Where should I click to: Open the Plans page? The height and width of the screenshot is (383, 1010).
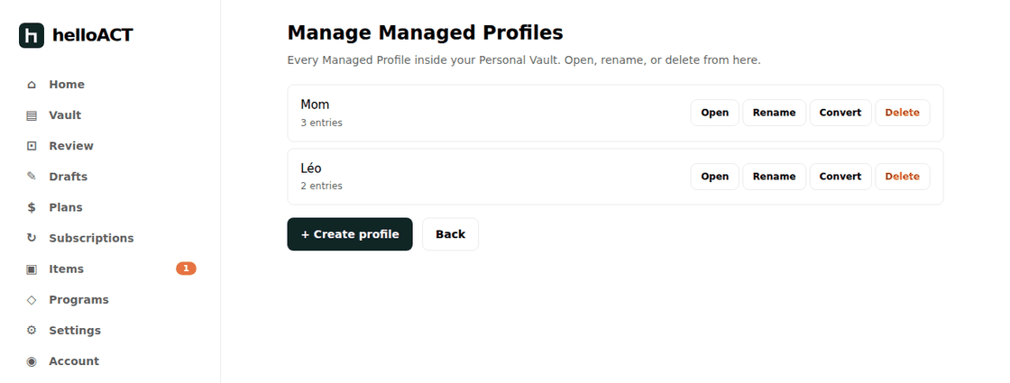(x=66, y=207)
